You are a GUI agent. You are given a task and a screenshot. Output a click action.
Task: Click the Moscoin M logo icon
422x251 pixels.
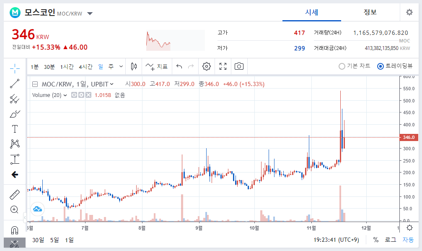pos(15,13)
